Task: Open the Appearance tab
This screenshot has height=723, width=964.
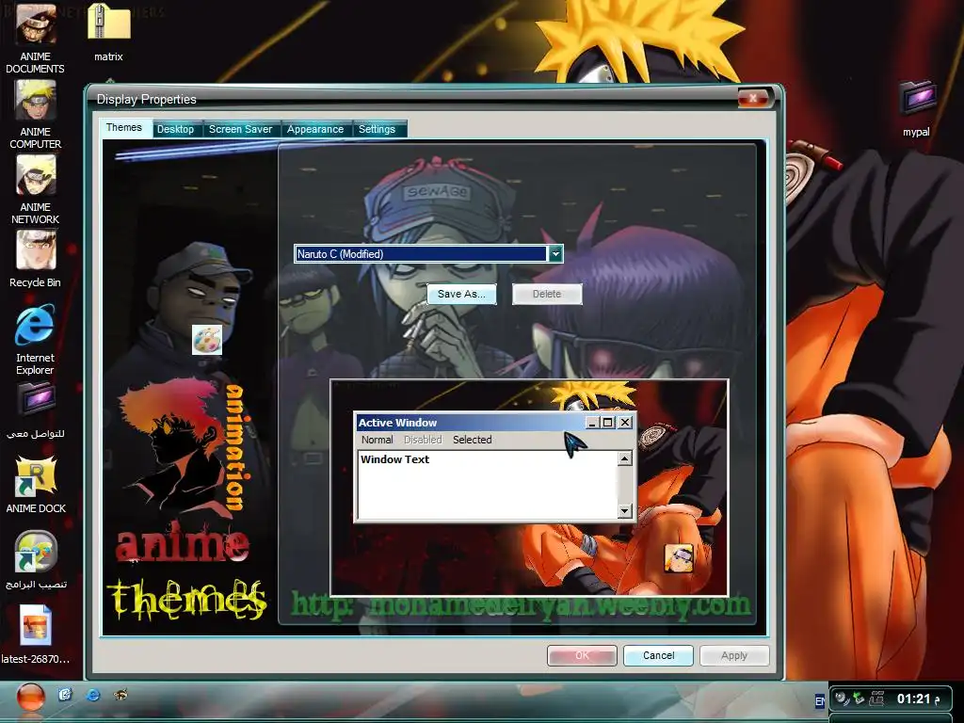Action: pos(315,129)
